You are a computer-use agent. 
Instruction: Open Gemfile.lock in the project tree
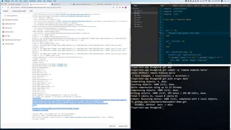pos(139,22)
